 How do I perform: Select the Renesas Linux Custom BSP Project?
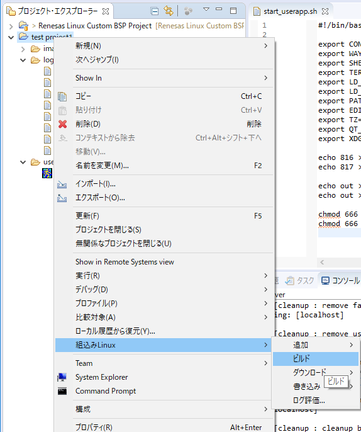click(x=95, y=26)
